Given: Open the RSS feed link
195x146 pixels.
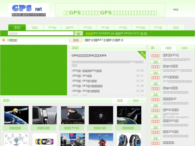Looking at the screenshot, I should click(x=176, y=10).
